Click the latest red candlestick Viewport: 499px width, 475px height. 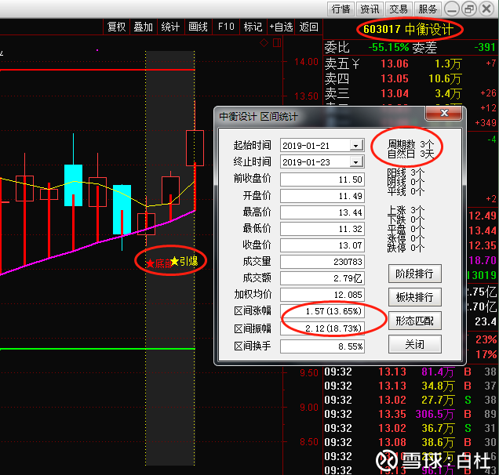[195, 148]
